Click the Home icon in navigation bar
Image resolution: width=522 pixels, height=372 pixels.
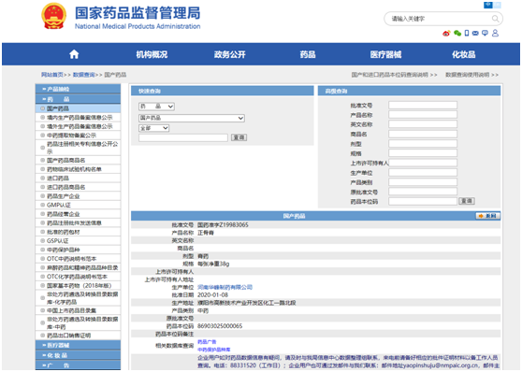pos(74,54)
